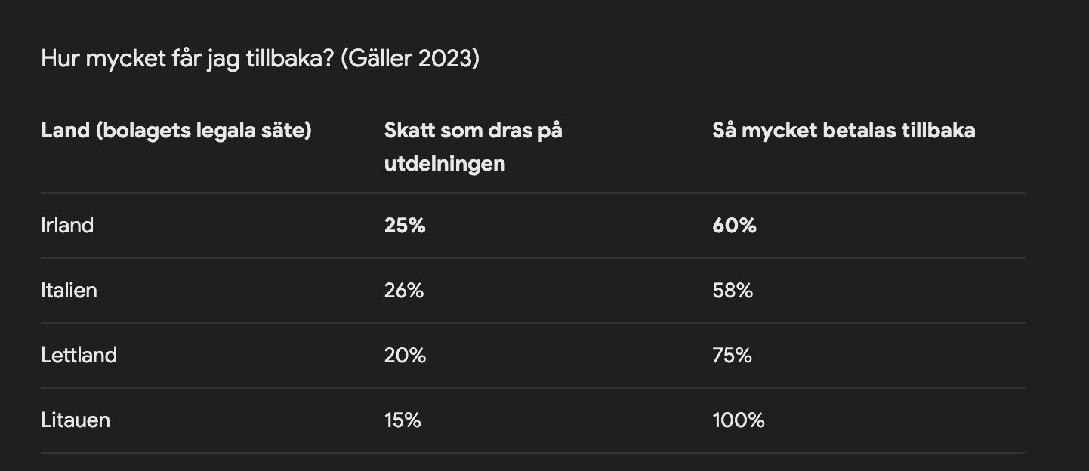
Task: Click the word 'Land' in first column header
Action: (65, 131)
